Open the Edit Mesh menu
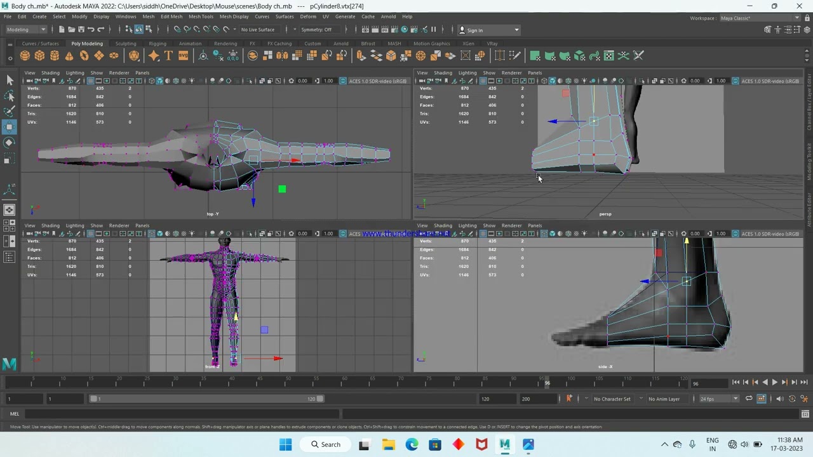Viewport: 813px width, 457px height. click(171, 17)
